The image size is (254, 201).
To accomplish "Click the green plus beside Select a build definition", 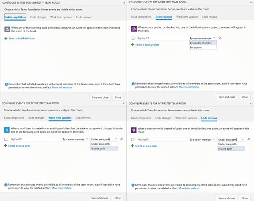I will pos(6,38).
